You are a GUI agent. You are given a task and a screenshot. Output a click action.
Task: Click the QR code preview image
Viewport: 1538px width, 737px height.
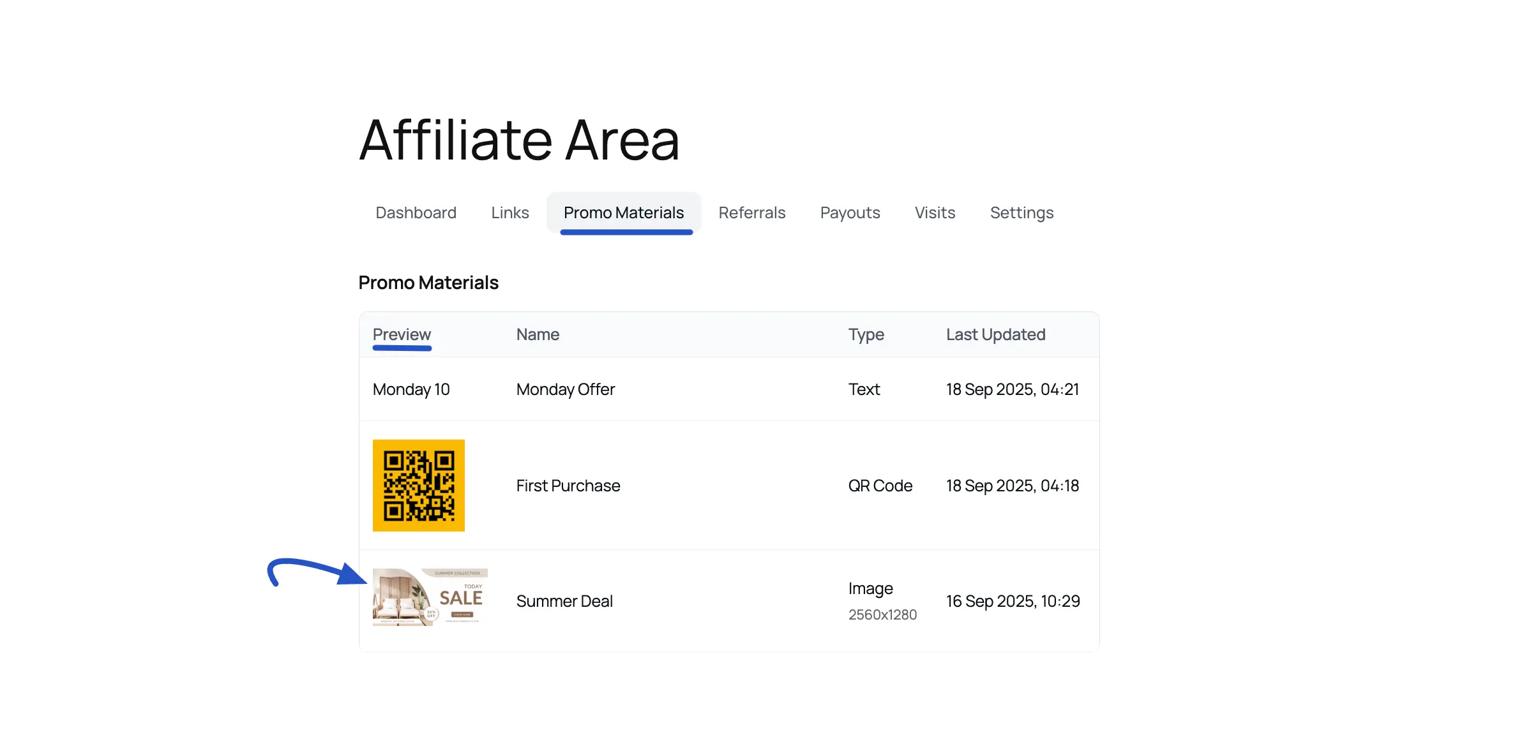click(418, 485)
